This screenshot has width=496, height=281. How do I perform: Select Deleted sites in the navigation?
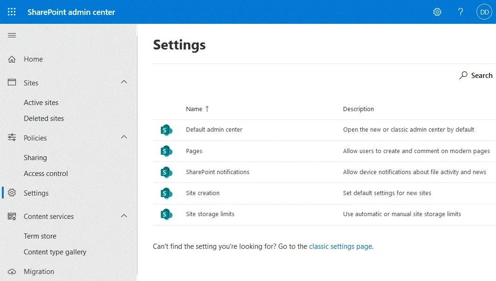44,118
